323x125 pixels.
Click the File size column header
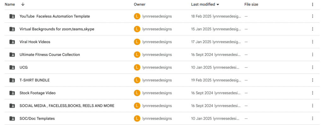[251, 4]
